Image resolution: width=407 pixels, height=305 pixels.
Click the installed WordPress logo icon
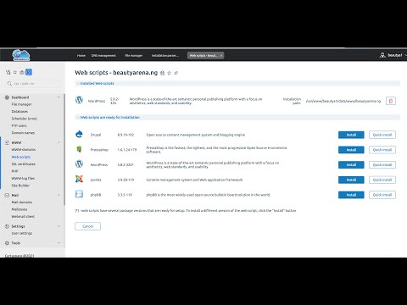tap(79, 100)
